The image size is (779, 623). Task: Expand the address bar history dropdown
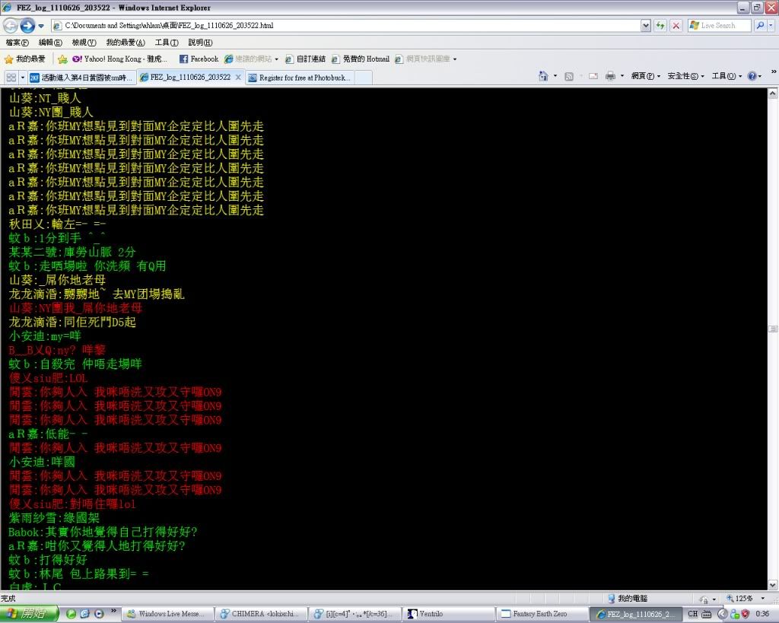coord(646,25)
